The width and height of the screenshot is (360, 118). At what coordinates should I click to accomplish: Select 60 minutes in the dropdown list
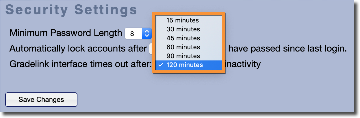pyautogui.click(x=183, y=47)
